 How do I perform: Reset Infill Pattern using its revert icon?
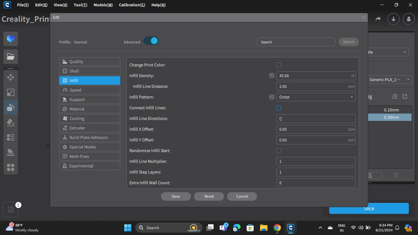[272, 97]
